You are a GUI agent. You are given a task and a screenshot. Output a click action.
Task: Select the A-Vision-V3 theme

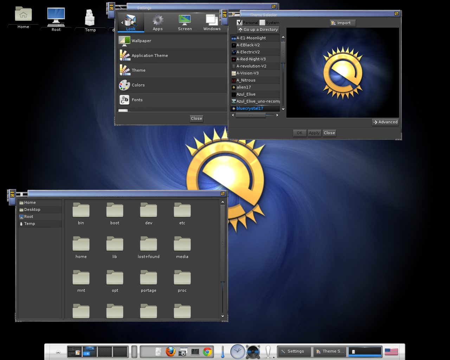pyautogui.click(x=255, y=73)
